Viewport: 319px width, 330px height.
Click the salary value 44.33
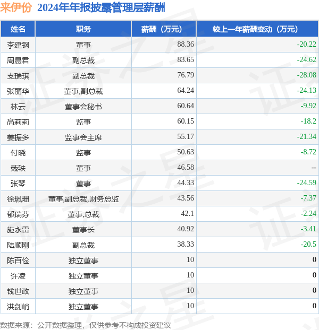tap(186, 183)
